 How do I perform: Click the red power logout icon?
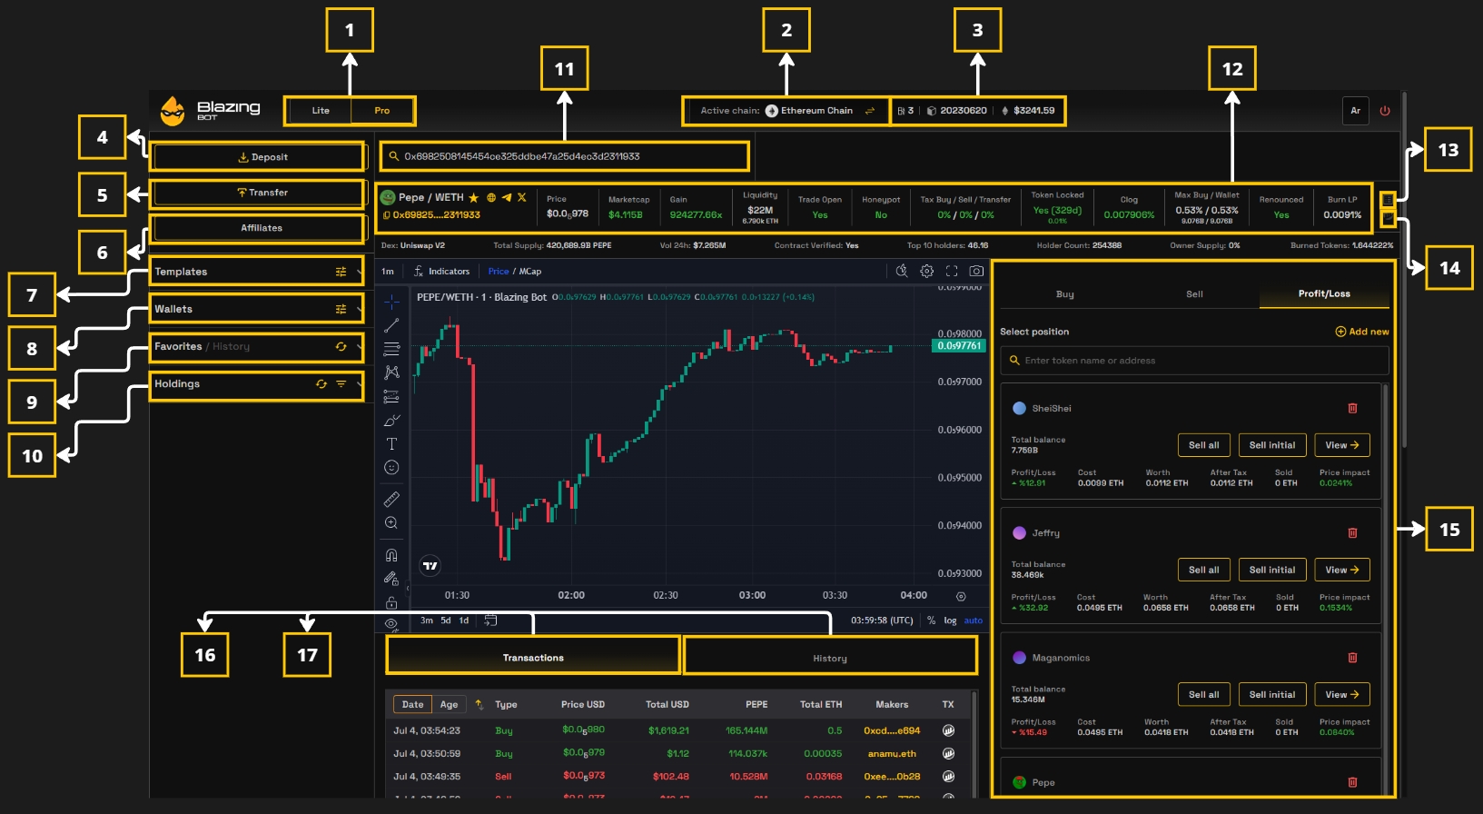(1385, 111)
